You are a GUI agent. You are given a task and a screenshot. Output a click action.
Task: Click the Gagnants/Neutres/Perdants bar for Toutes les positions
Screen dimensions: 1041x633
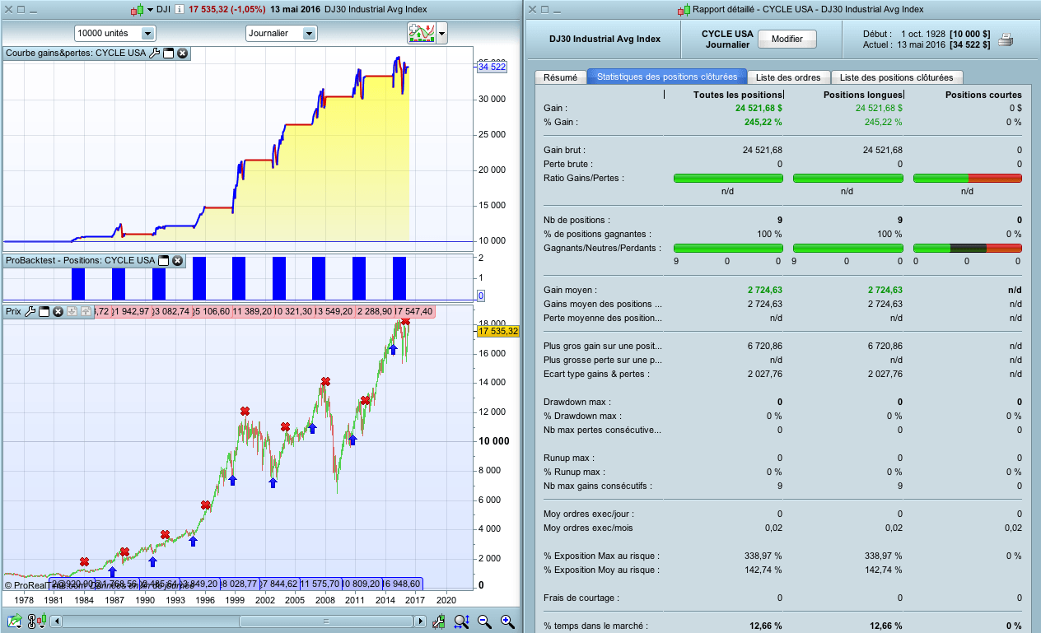pyautogui.click(x=728, y=248)
